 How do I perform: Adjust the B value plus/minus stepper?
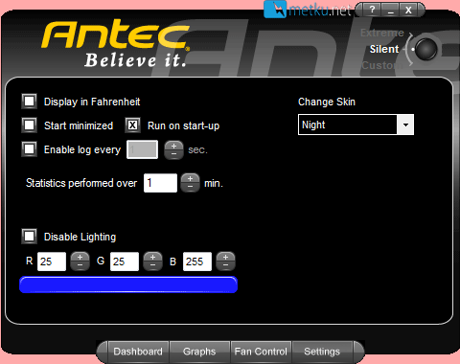[225, 262]
